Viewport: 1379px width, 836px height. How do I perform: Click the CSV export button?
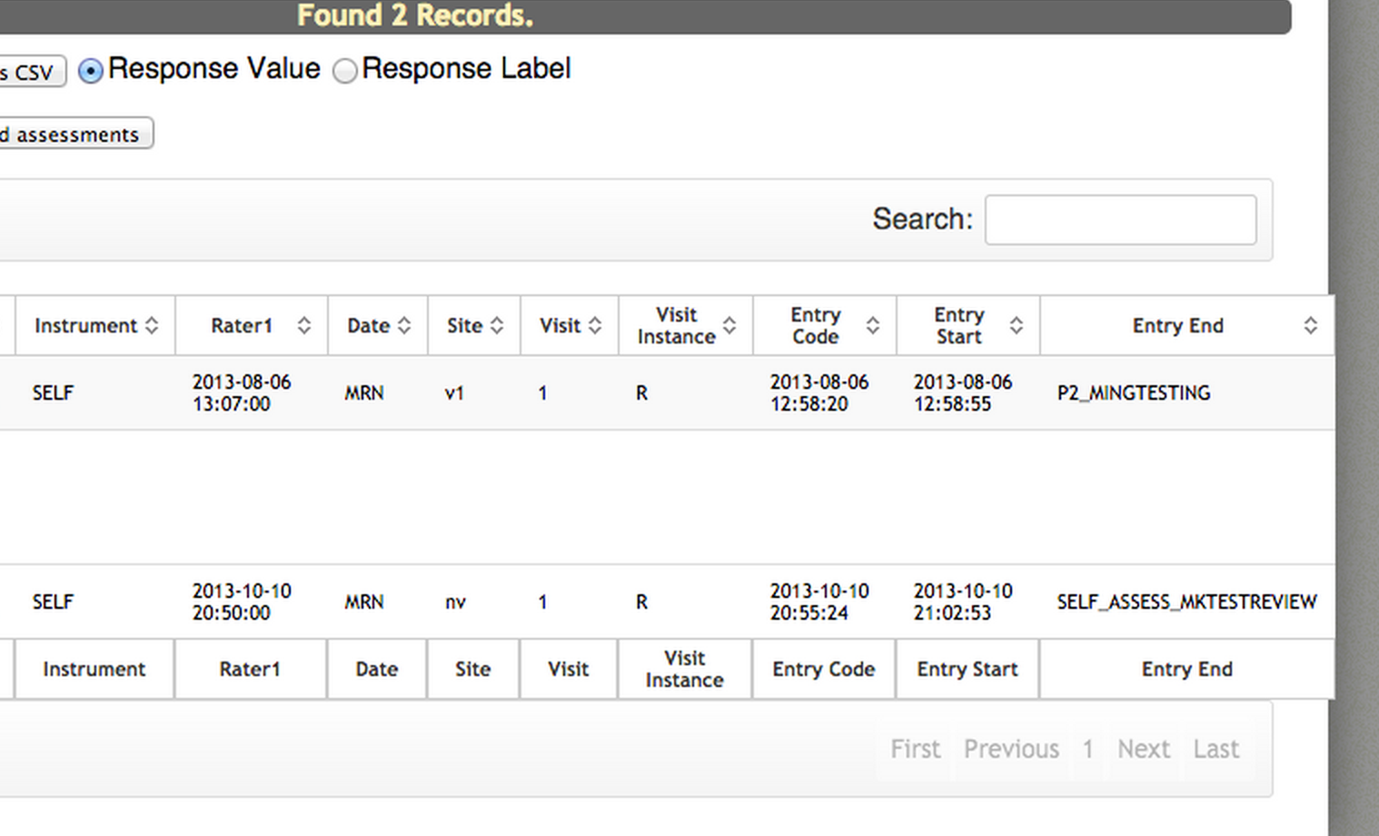coord(33,72)
